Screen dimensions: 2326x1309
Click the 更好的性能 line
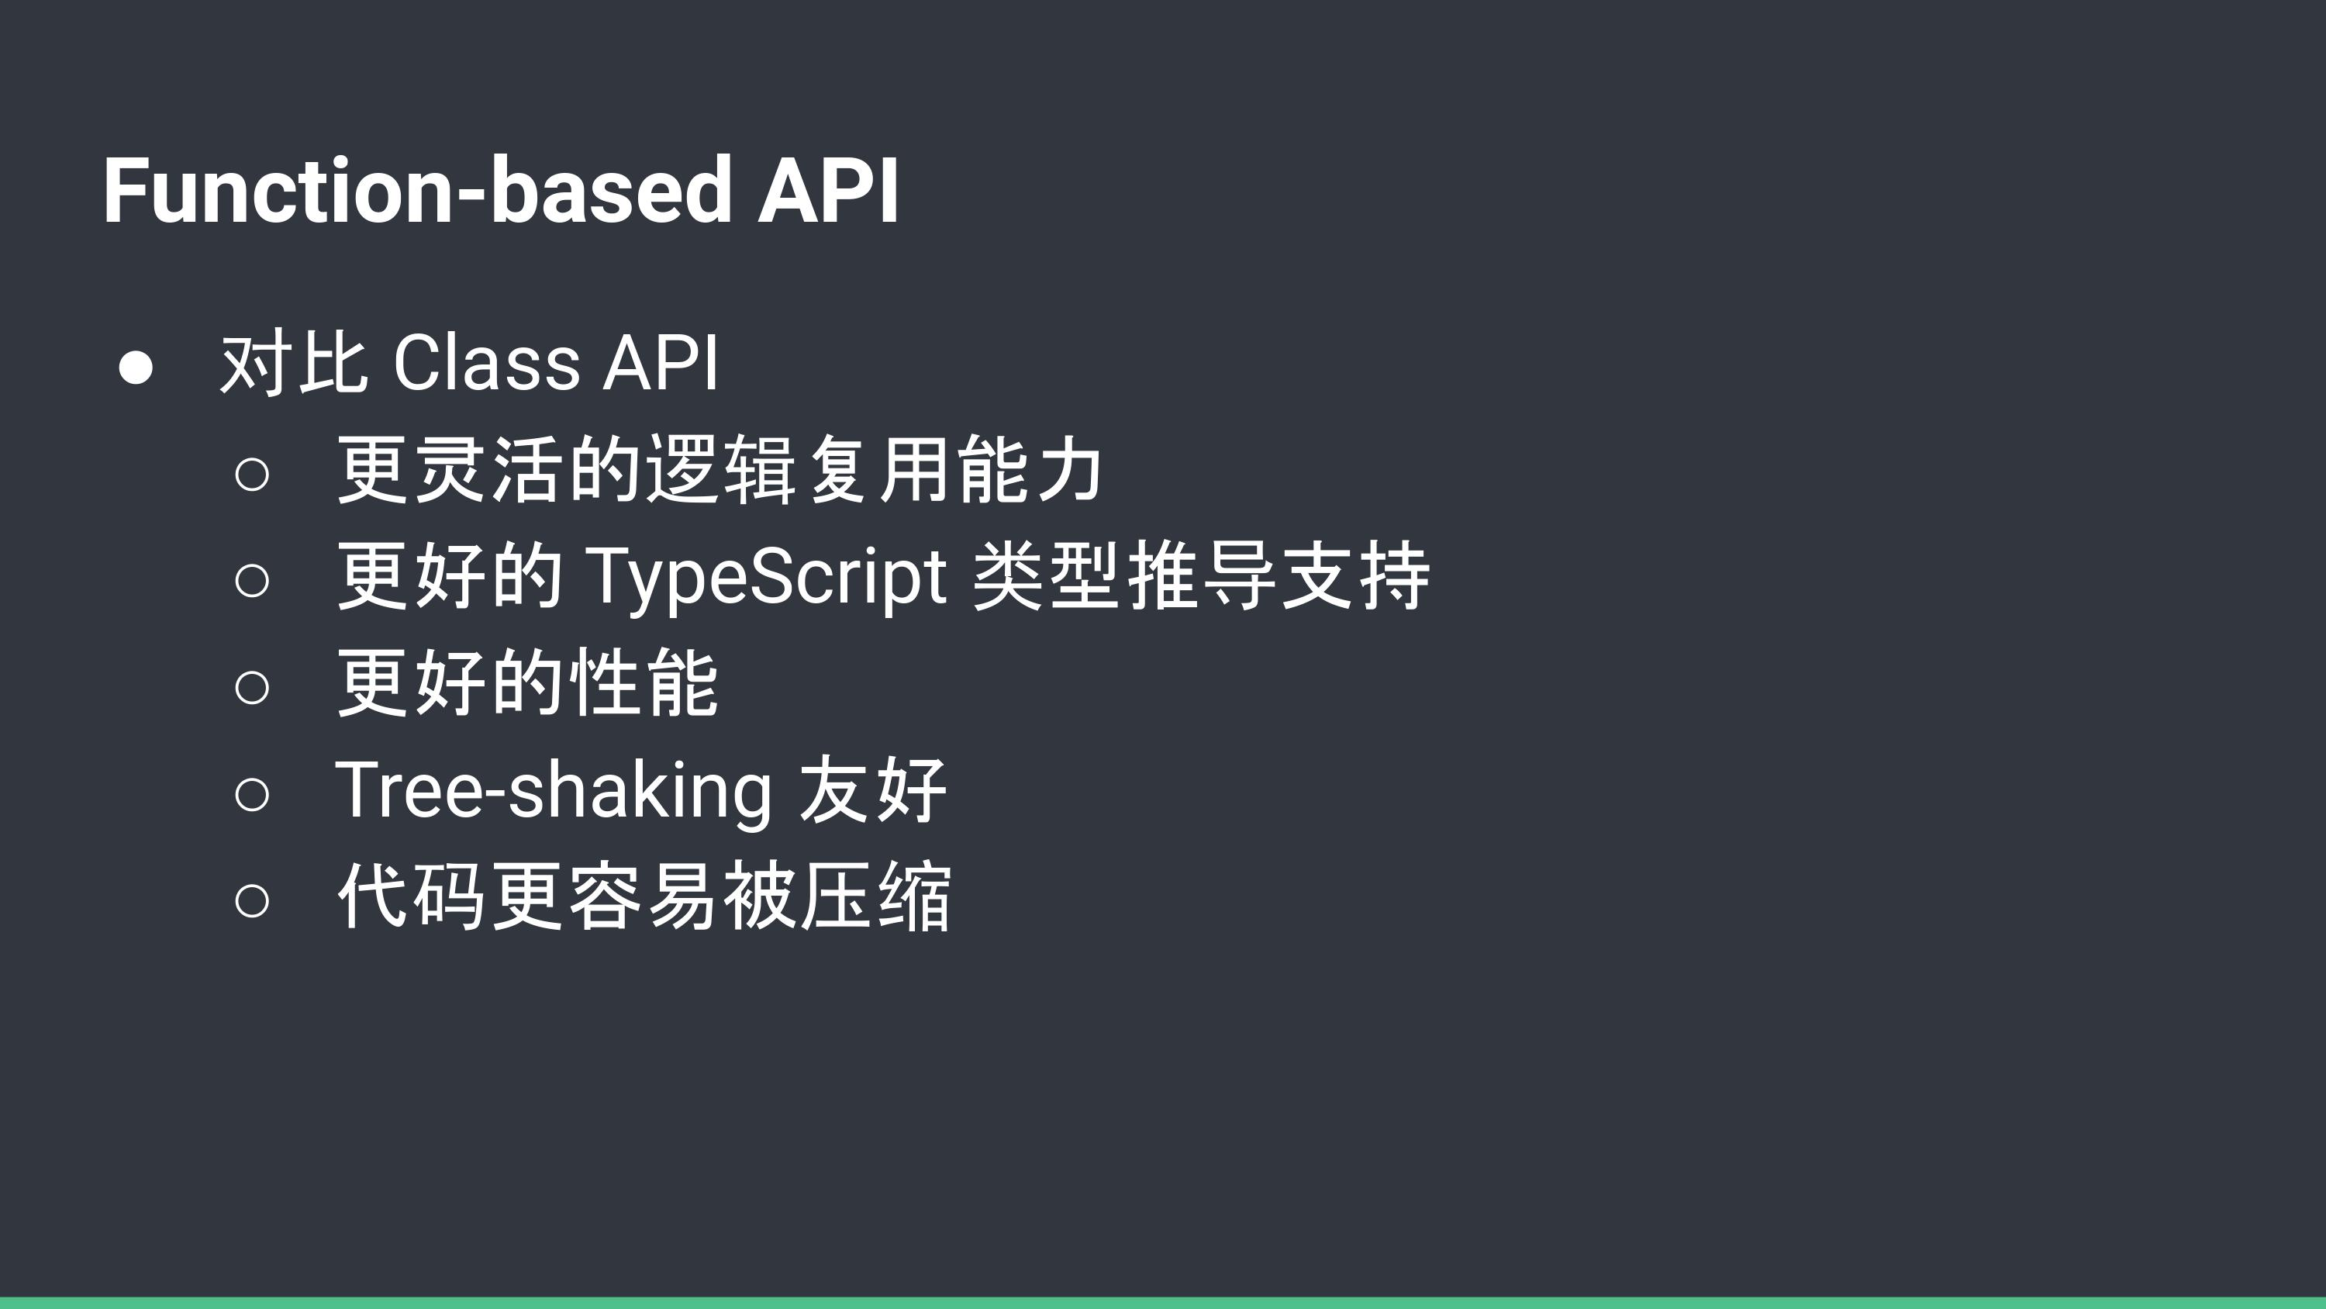click(527, 683)
